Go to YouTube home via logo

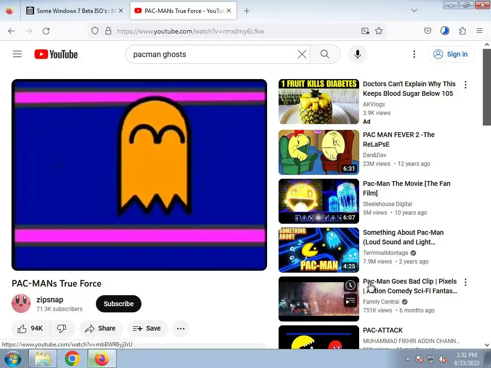tap(56, 54)
